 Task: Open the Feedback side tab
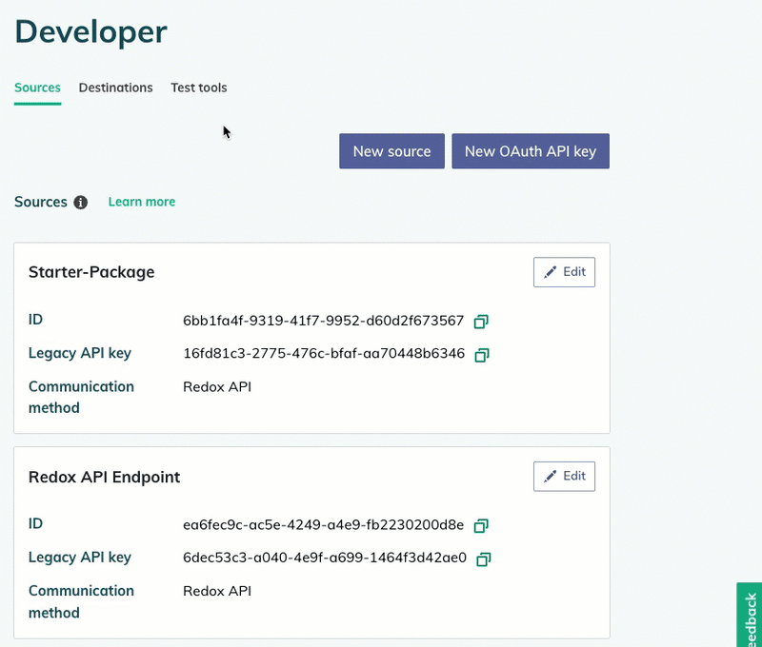point(750,617)
